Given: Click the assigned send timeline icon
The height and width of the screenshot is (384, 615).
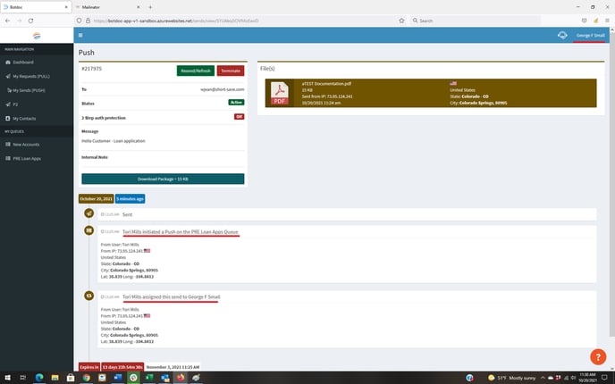Looking at the screenshot, I should (x=88, y=295).
